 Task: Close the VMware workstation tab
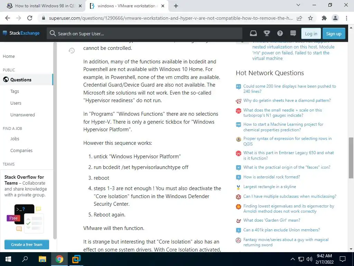pos(163,6)
